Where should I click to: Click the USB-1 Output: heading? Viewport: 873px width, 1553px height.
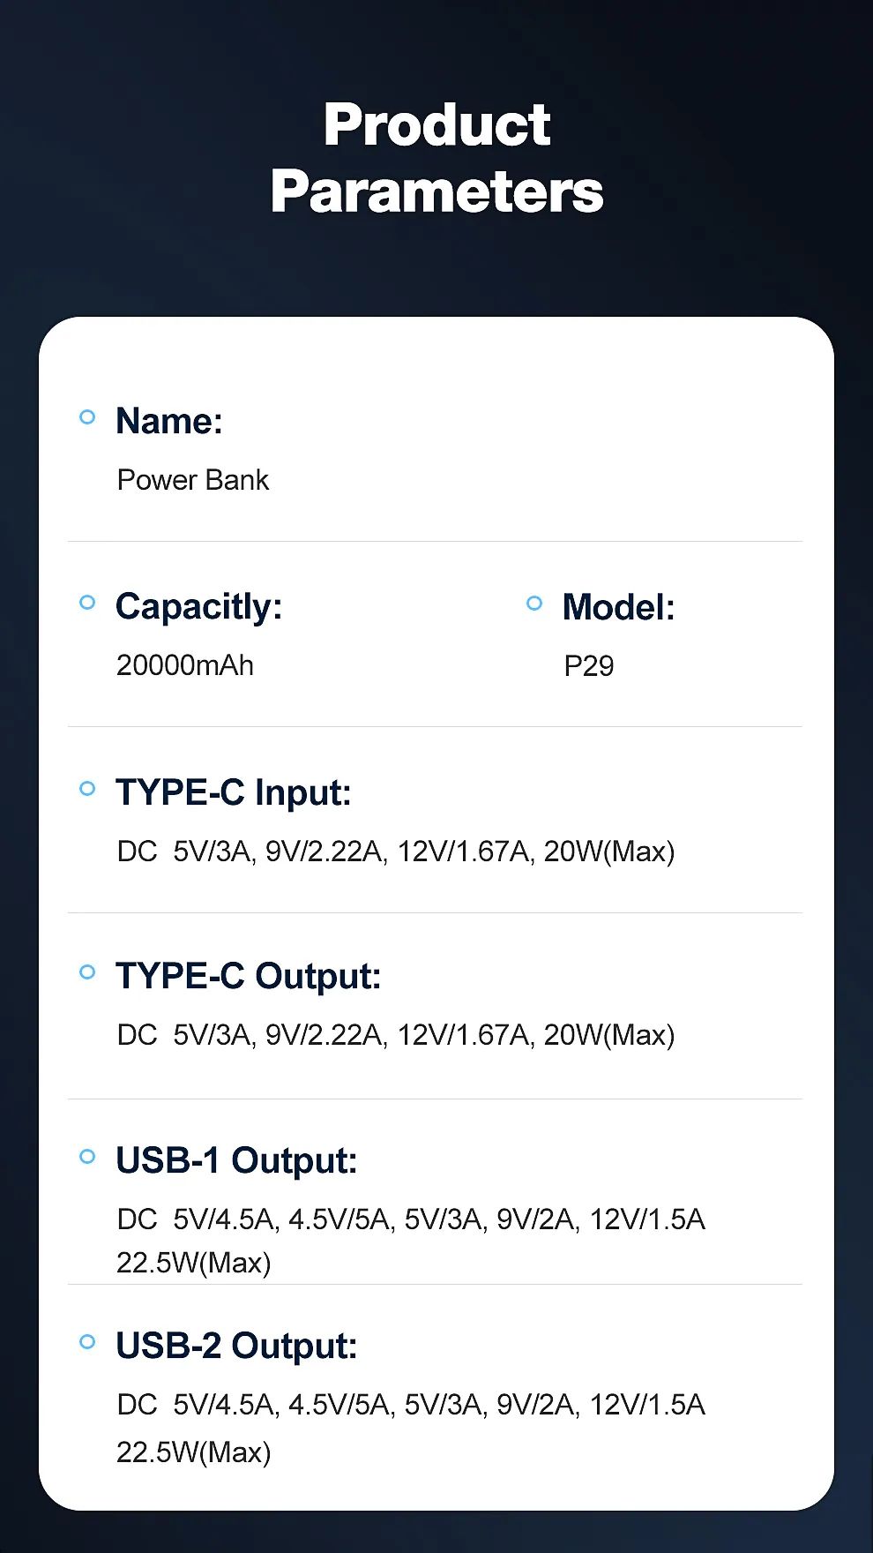click(x=236, y=1161)
